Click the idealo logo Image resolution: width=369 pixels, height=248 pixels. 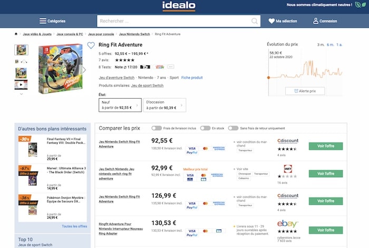point(179,6)
